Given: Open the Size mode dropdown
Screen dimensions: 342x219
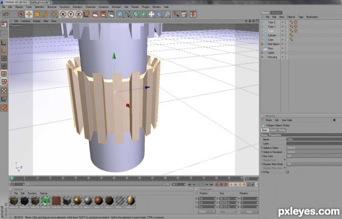Looking at the screenshot, I should [x=228, y=212].
